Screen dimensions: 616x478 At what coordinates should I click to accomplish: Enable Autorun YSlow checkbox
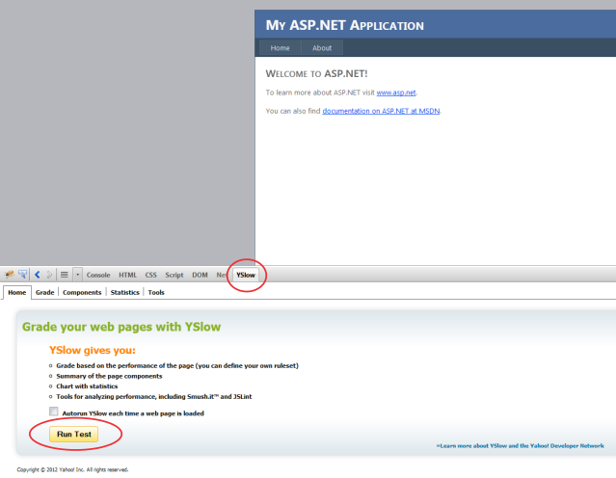[54, 412]
